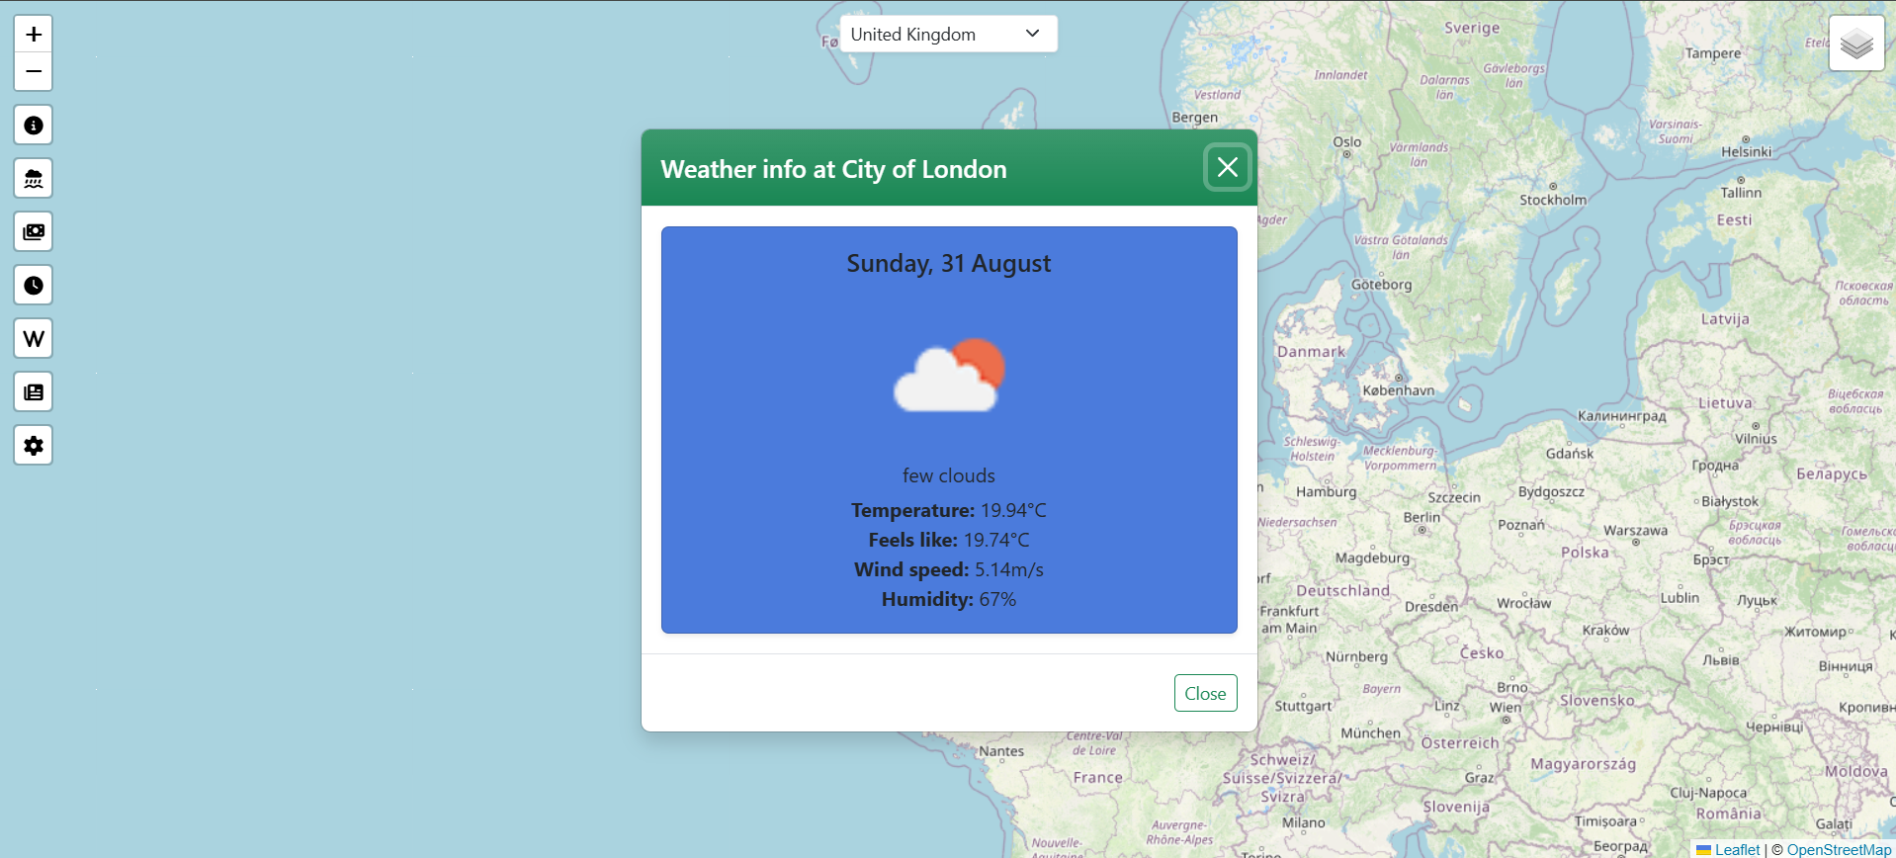Image resolution: width=1896 pixels, height=858 pixels.
Task: Expand the United Kingdom country dropdown
Action: click(948, 35)
